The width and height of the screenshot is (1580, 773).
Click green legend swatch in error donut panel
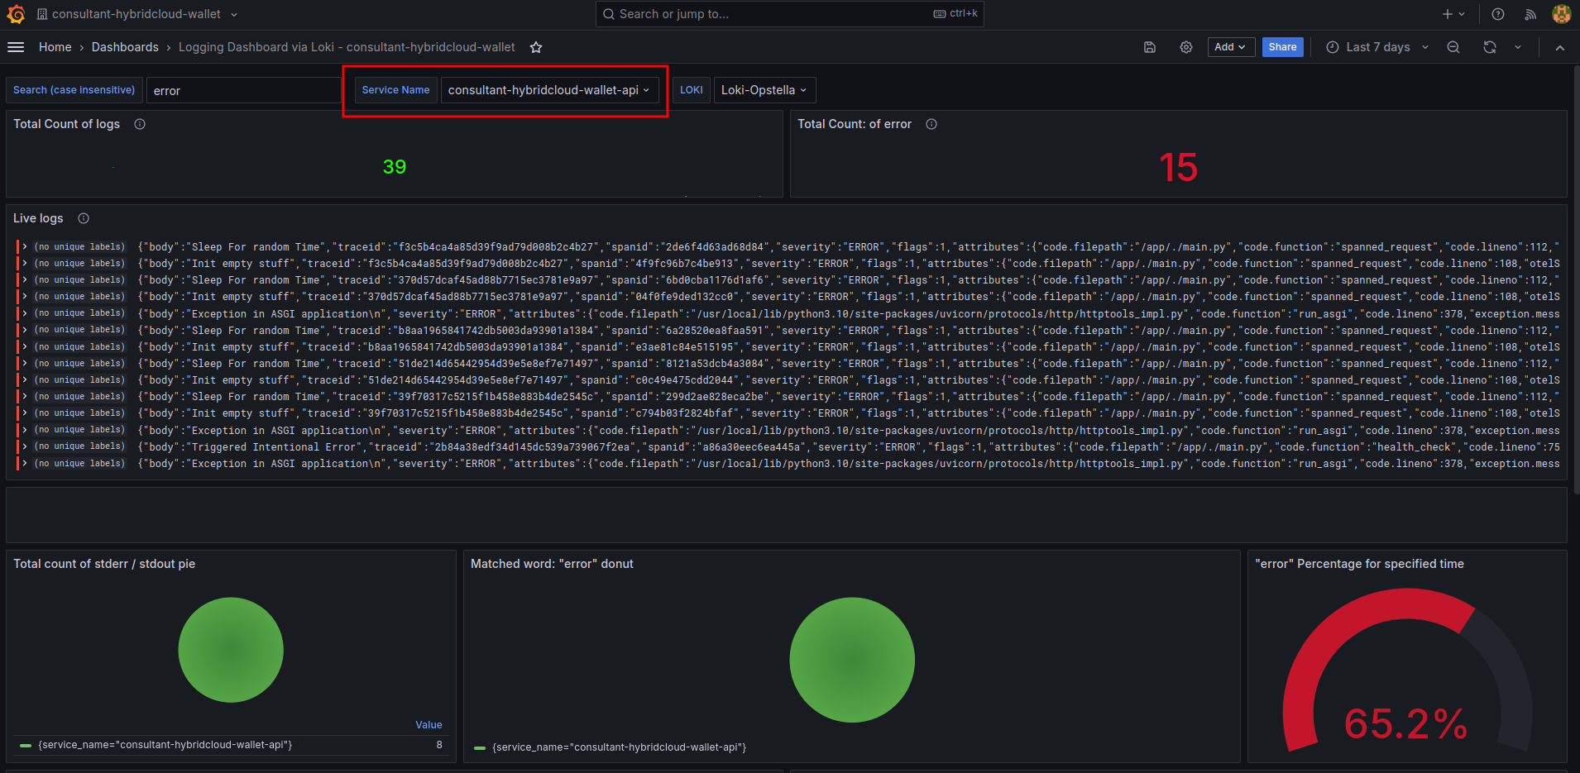pyautogui.click(x=480, y=747)
